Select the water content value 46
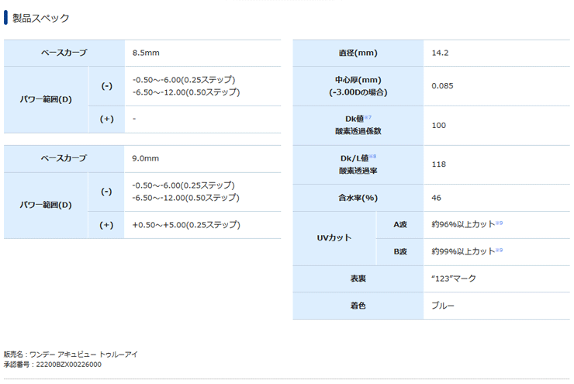 coord(437,198)
